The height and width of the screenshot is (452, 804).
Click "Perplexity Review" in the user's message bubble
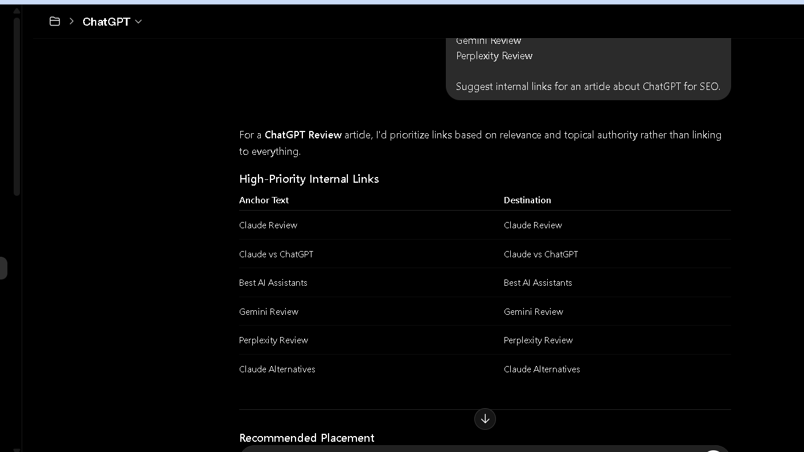tap(494, 56)
